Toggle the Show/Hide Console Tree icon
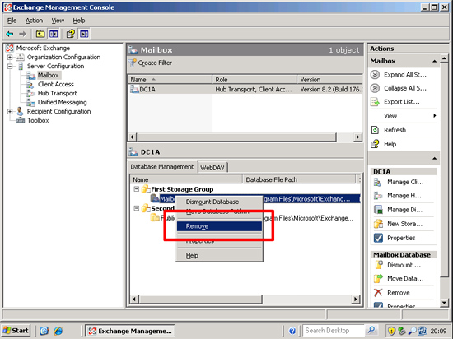 pyautogui.click(x=54, y=34)
